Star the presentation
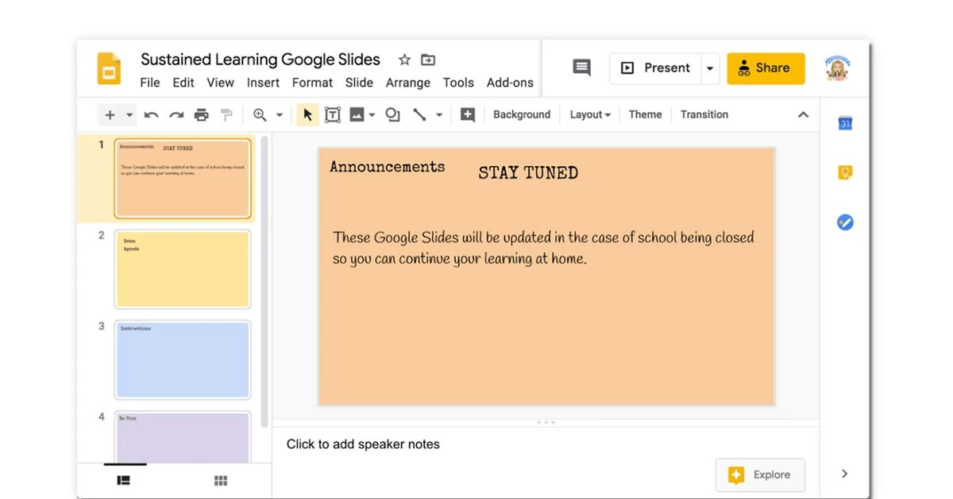 [x=405, y=60]
